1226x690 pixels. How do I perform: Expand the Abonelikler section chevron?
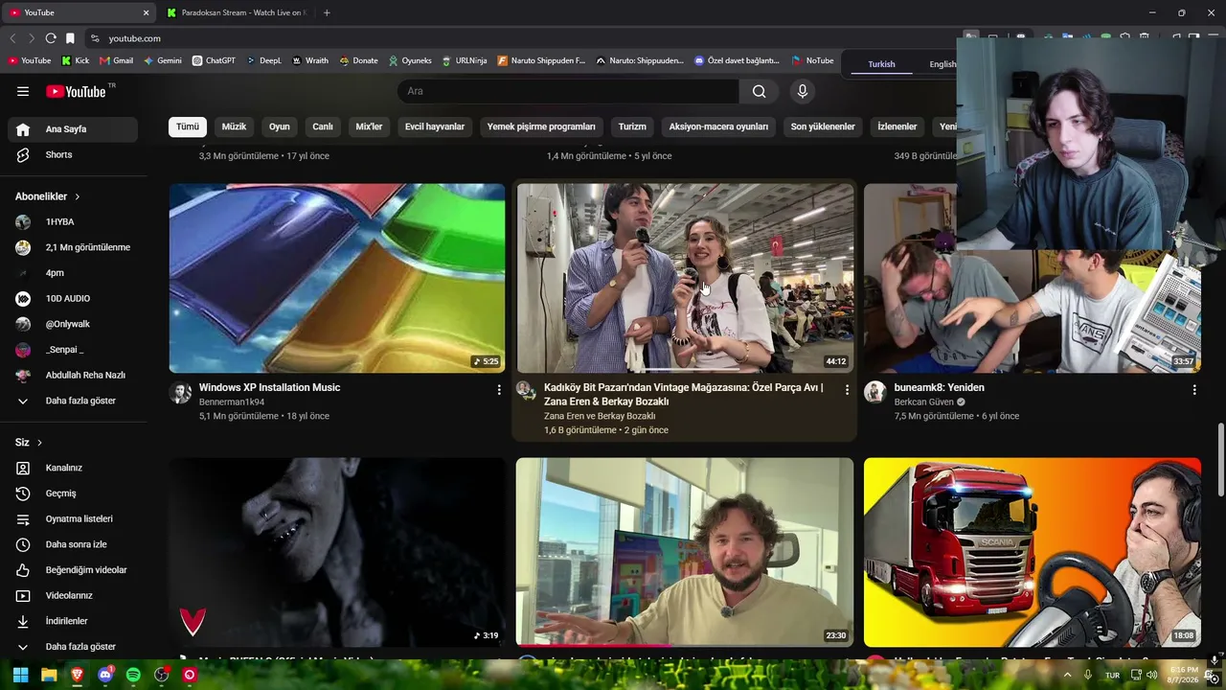[78, 196]
